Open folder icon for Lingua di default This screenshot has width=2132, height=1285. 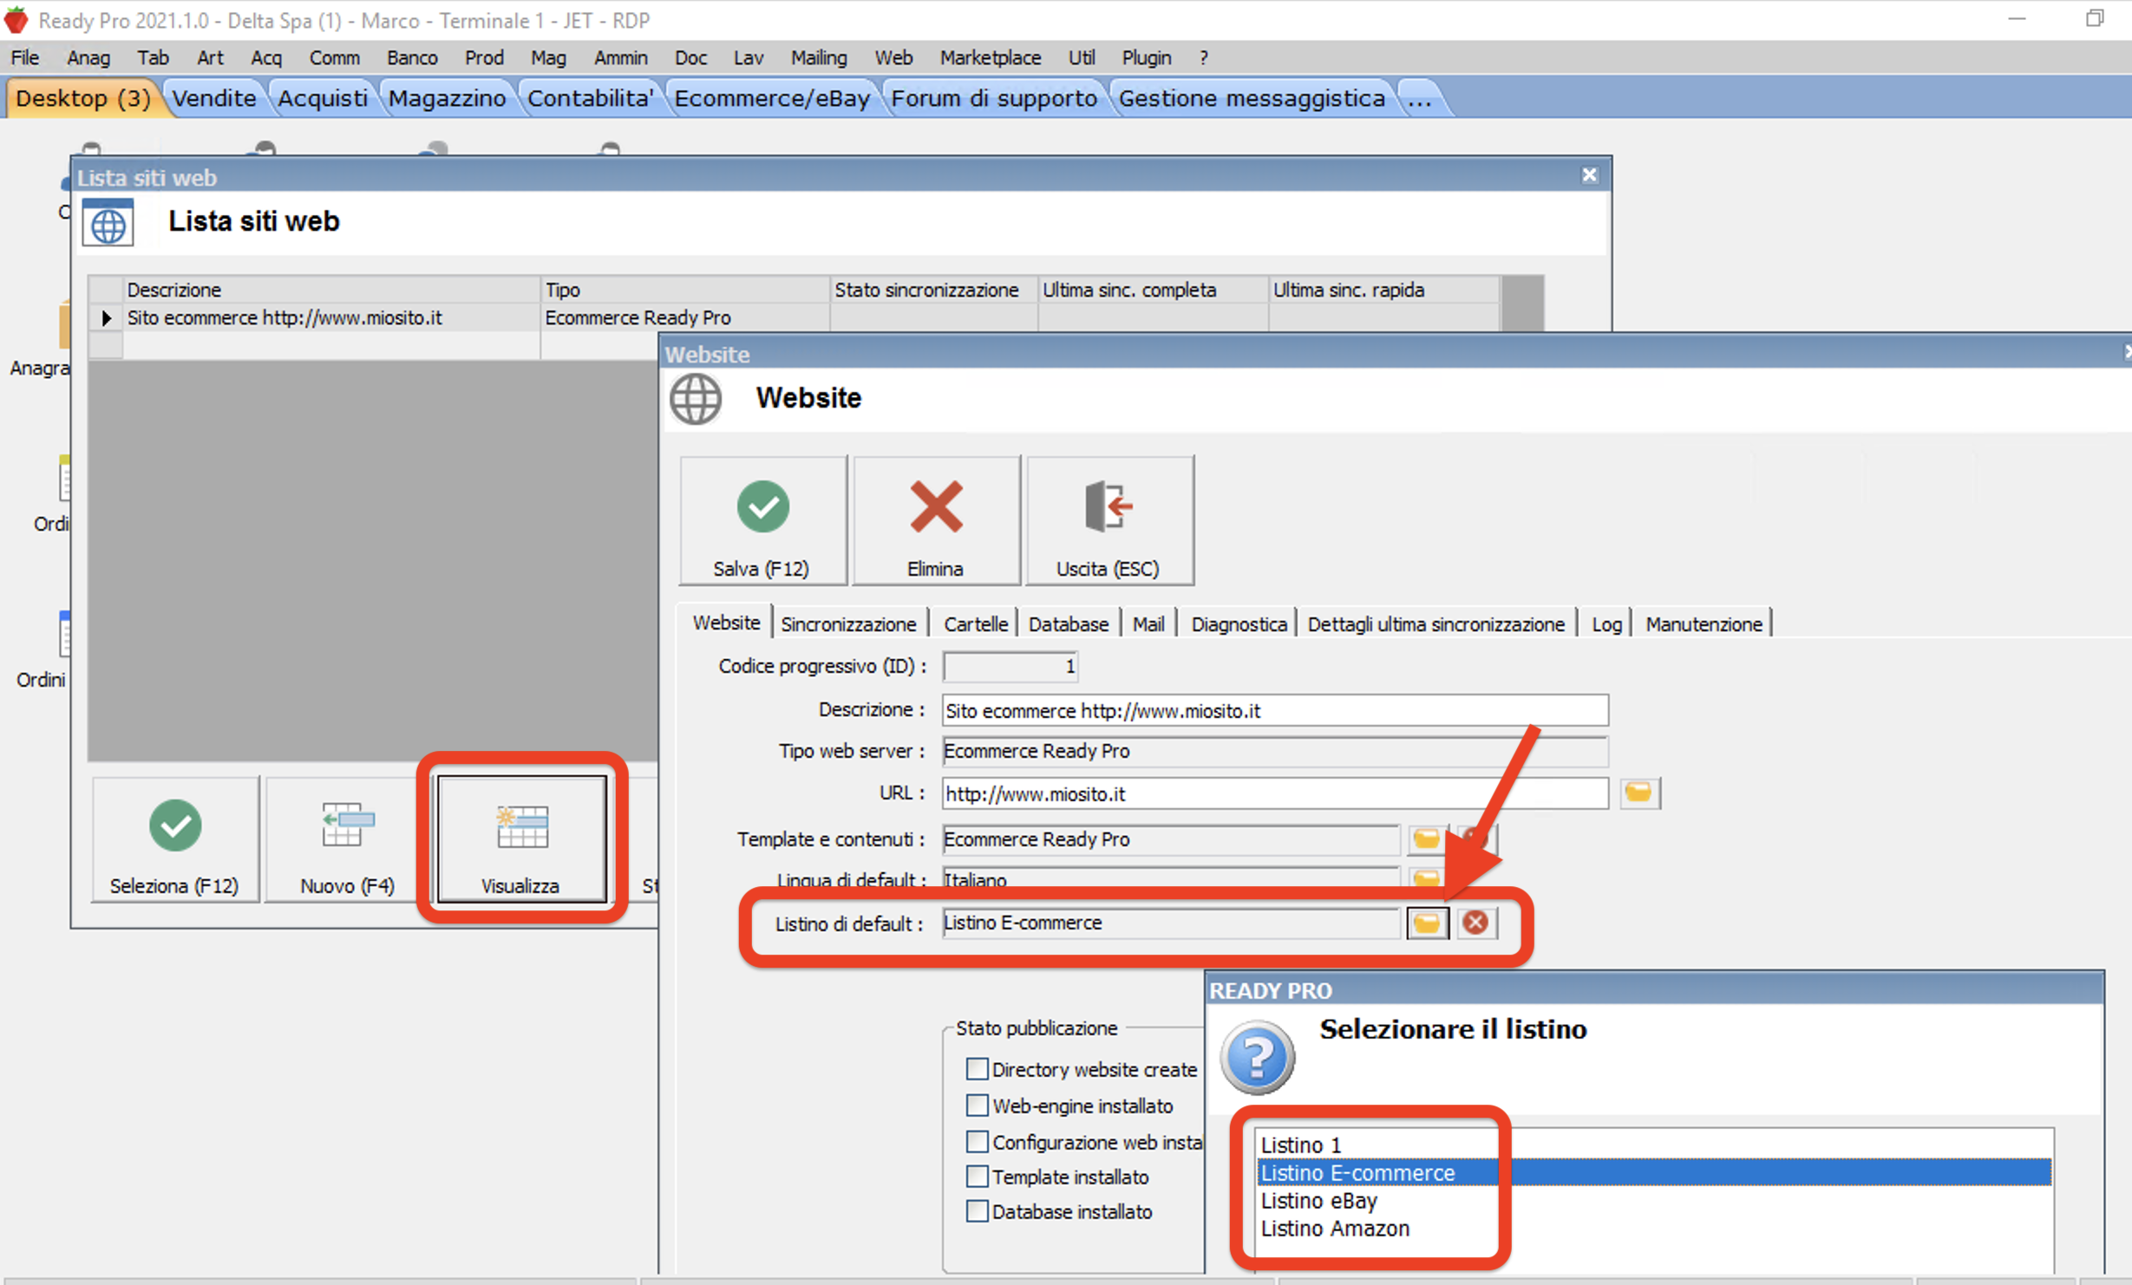(1427, 877)
